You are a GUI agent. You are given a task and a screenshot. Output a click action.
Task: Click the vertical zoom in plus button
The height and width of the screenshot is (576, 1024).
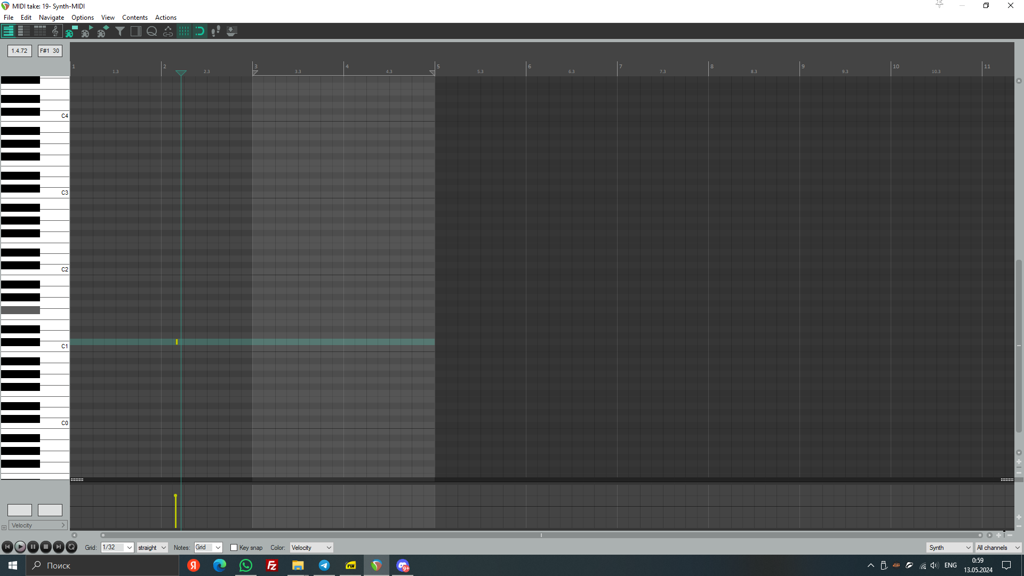1019,462
